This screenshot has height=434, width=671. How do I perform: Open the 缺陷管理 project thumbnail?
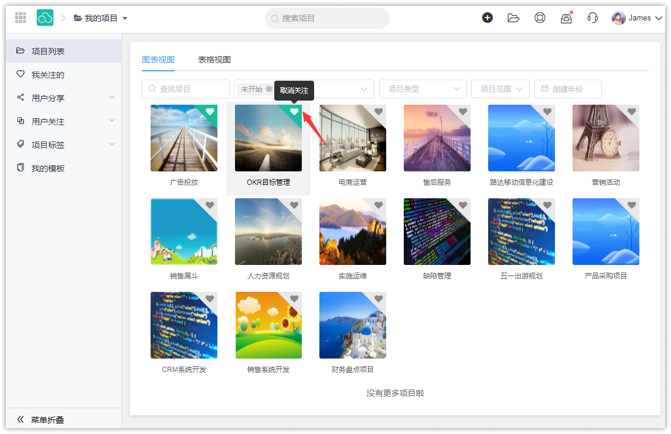(437, 232)
